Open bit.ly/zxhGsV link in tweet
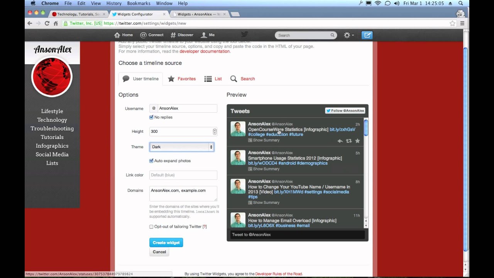 342,129
